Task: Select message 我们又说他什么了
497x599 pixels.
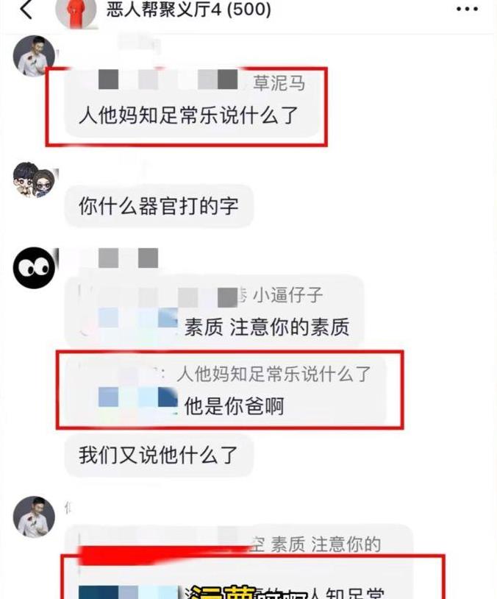Action: tap(158, 455)
